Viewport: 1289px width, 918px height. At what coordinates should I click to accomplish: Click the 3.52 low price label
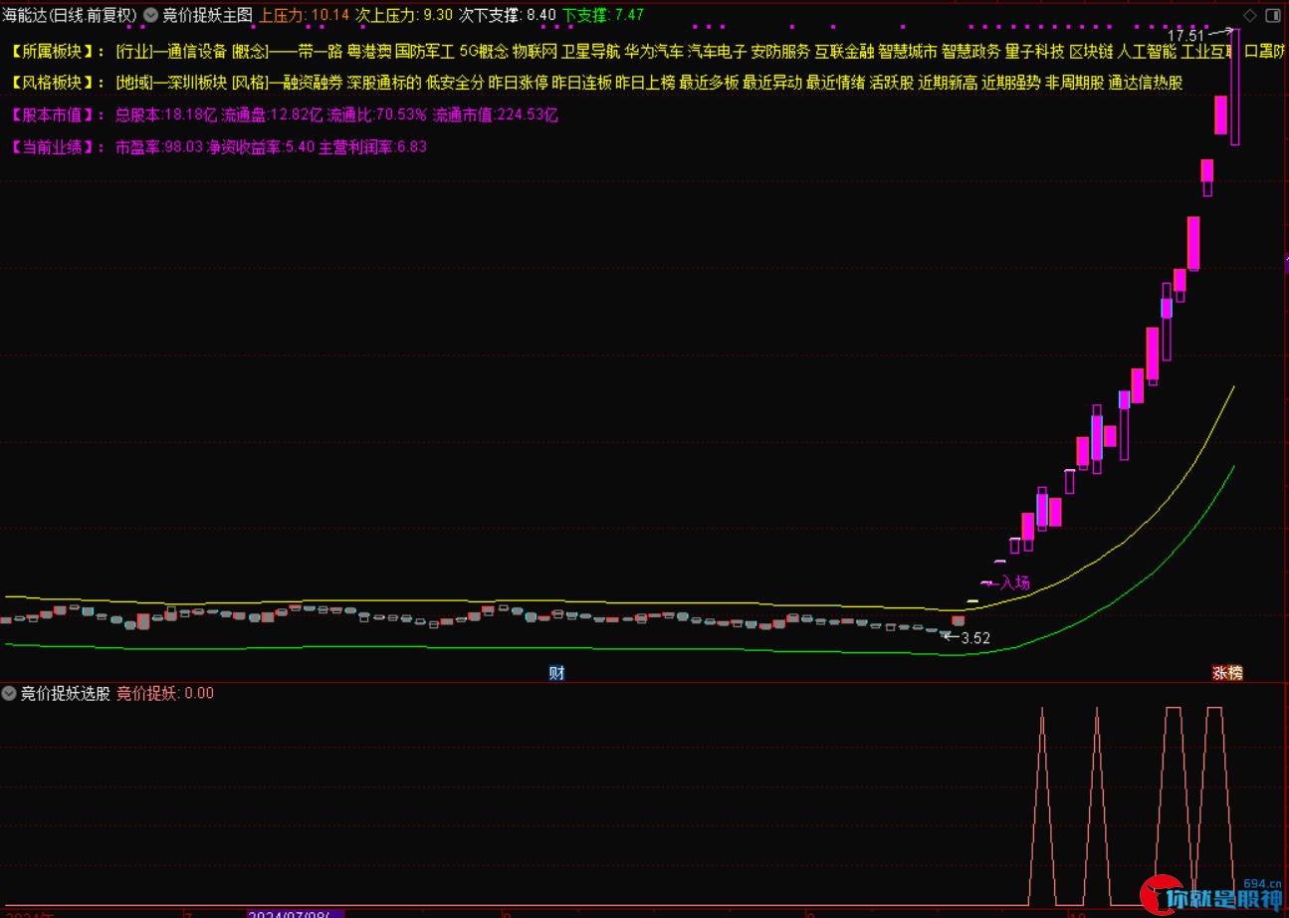(975, 638)
